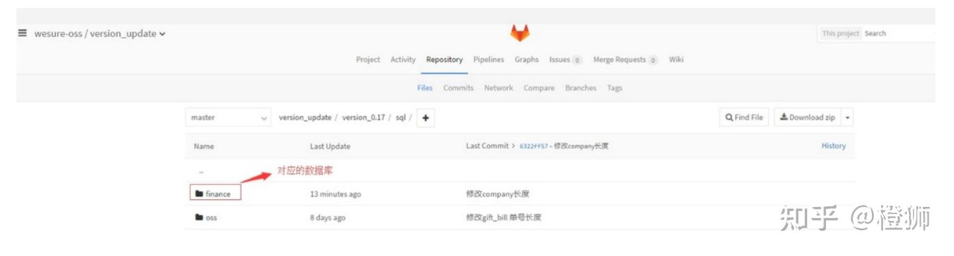Open the Compare sub-tab
The image size is (954, 256).
(539, 88)
